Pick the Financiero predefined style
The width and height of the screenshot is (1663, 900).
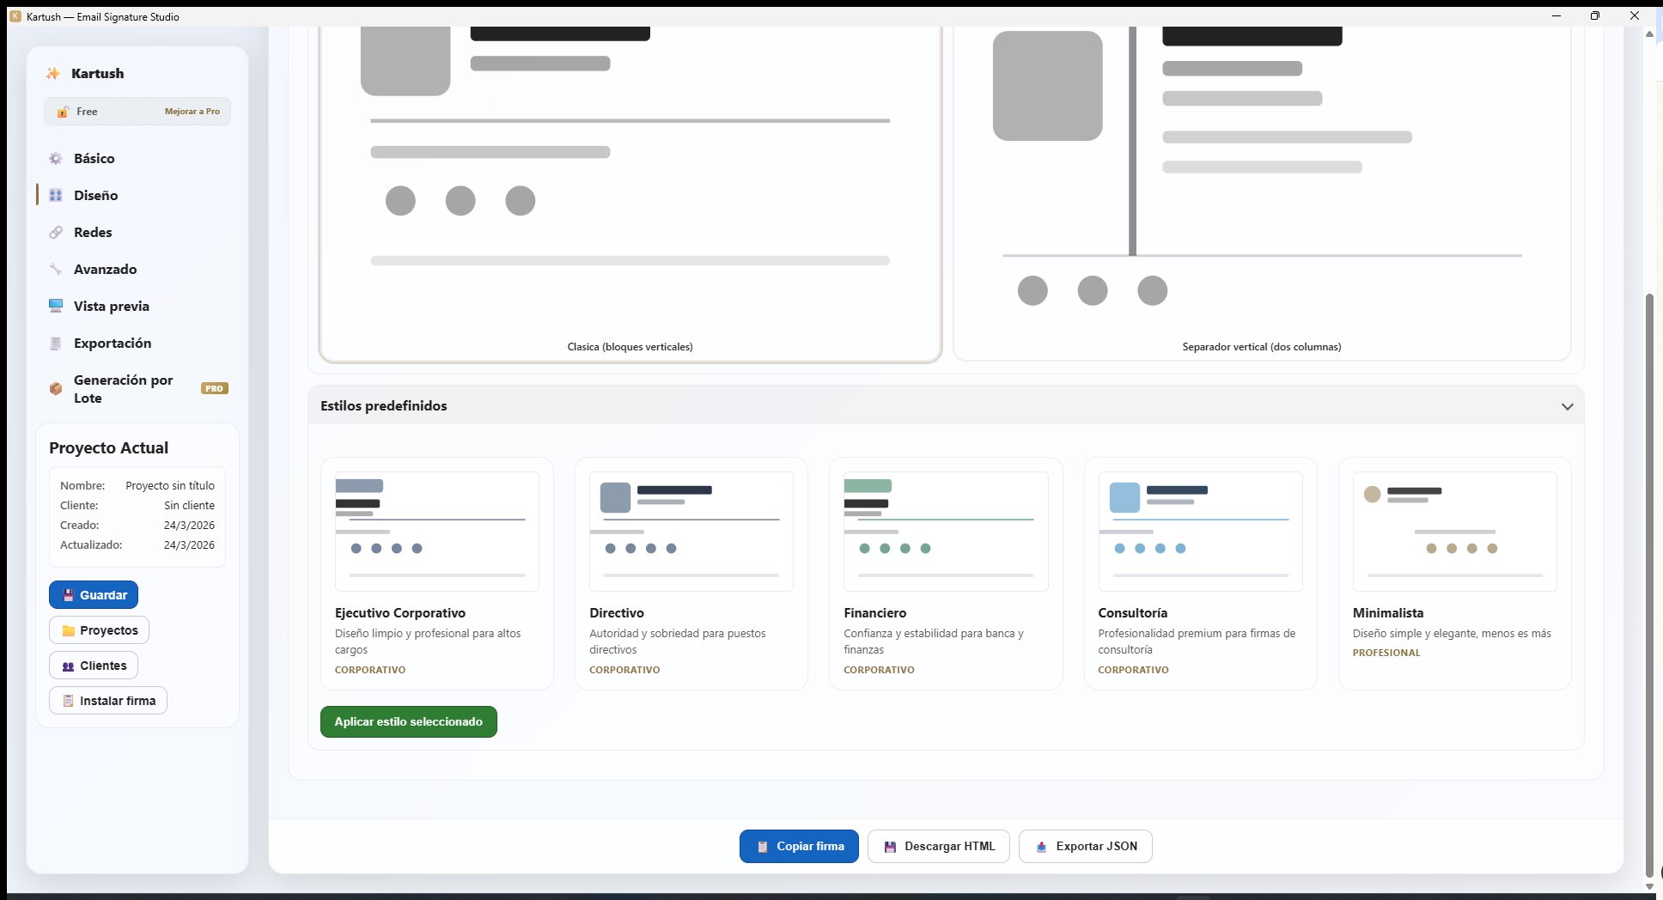[945, 573]
